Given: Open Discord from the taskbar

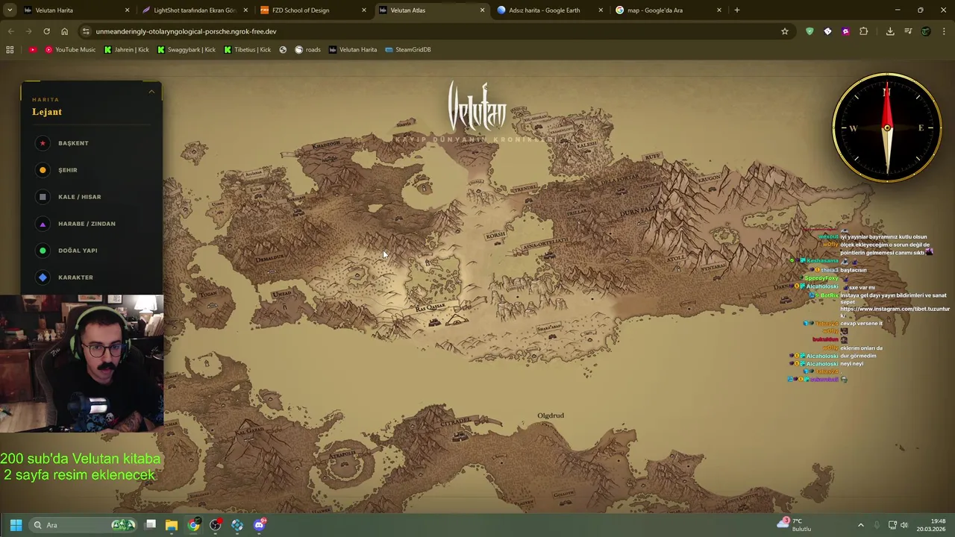Looking at the screenshot, I should point(259,525).
